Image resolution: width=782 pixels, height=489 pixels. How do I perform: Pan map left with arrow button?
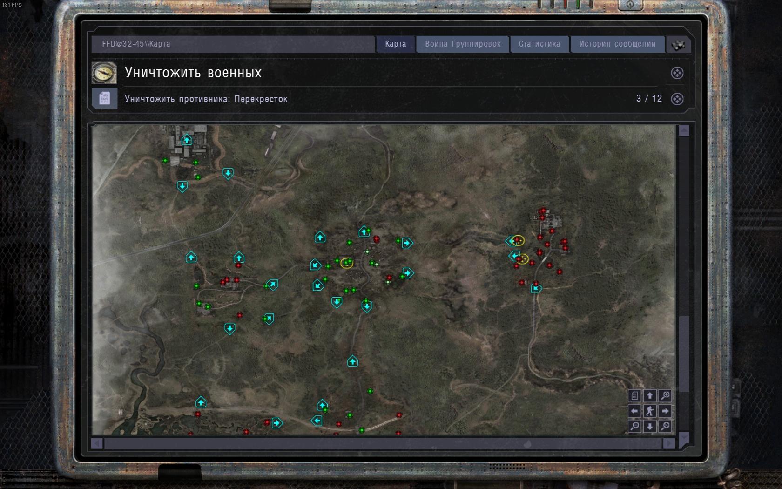click(634, 411)
